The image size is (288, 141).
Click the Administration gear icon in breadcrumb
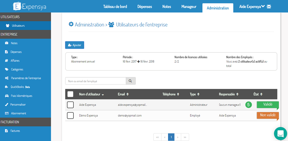point(71,24)
